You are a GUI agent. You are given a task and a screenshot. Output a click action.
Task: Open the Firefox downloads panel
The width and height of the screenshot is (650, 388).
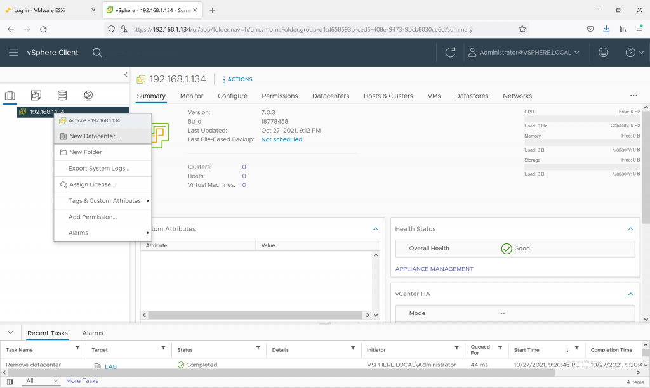point(606,29)
